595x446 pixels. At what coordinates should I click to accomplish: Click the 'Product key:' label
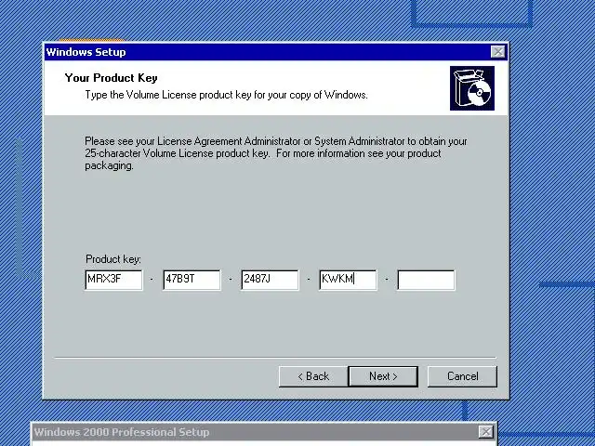pyautogui.click(x=113, y=259)
